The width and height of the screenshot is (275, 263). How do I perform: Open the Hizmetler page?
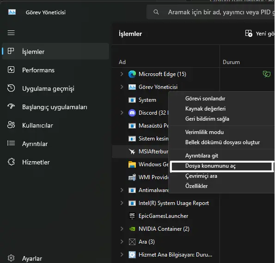coord(55,162)
